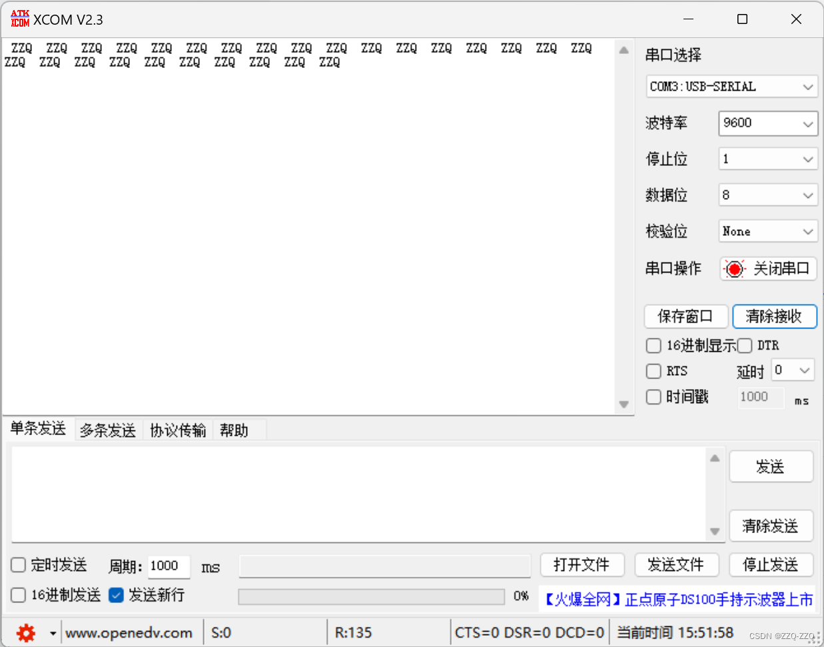Click the settings gear icon in status bar
824x647 pixels.
(x=25, y=632)
